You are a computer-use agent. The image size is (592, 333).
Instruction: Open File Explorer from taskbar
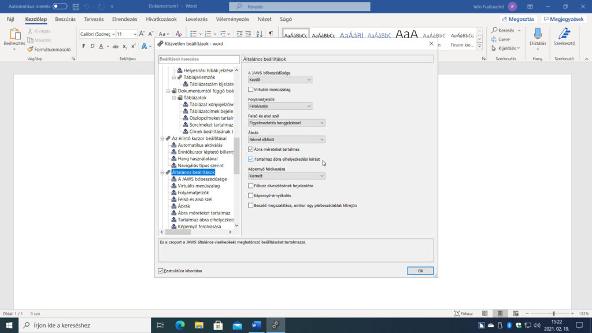click(x=199, y=325)
